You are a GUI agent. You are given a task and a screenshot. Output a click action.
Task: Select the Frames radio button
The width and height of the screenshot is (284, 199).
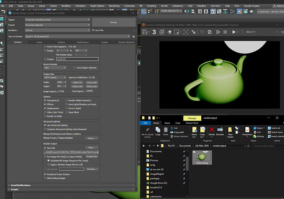(x=45, y=59)
